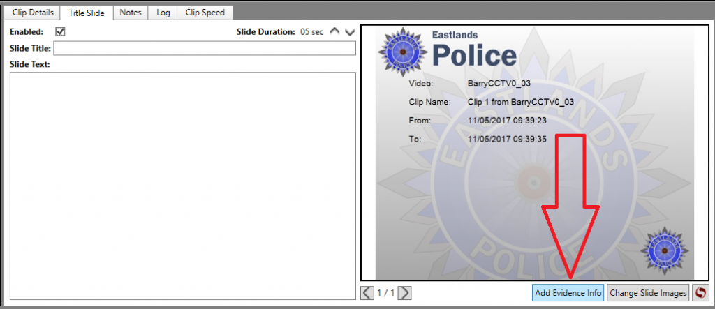Click into the Slide Text area
The width and height of the screenshot is (715, 309).
point(183,186)
